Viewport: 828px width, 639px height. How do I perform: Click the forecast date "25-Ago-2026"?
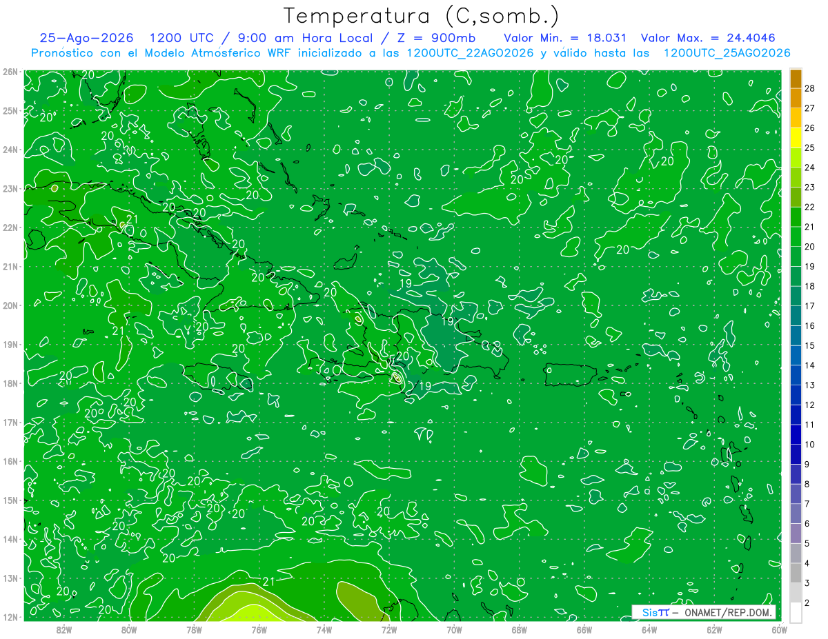tap(88, 38)
